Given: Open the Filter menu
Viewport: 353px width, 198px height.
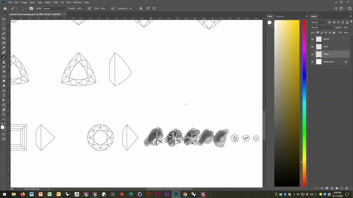Looking at the screenshot, I should click(56, 2).
